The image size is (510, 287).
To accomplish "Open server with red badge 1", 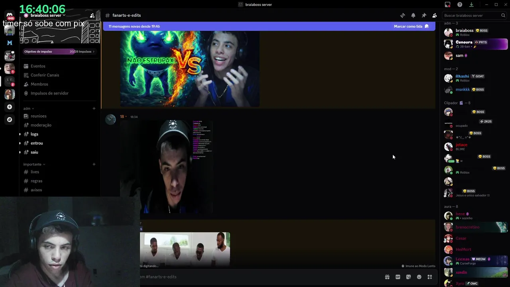I will click(x=10, y=69).
